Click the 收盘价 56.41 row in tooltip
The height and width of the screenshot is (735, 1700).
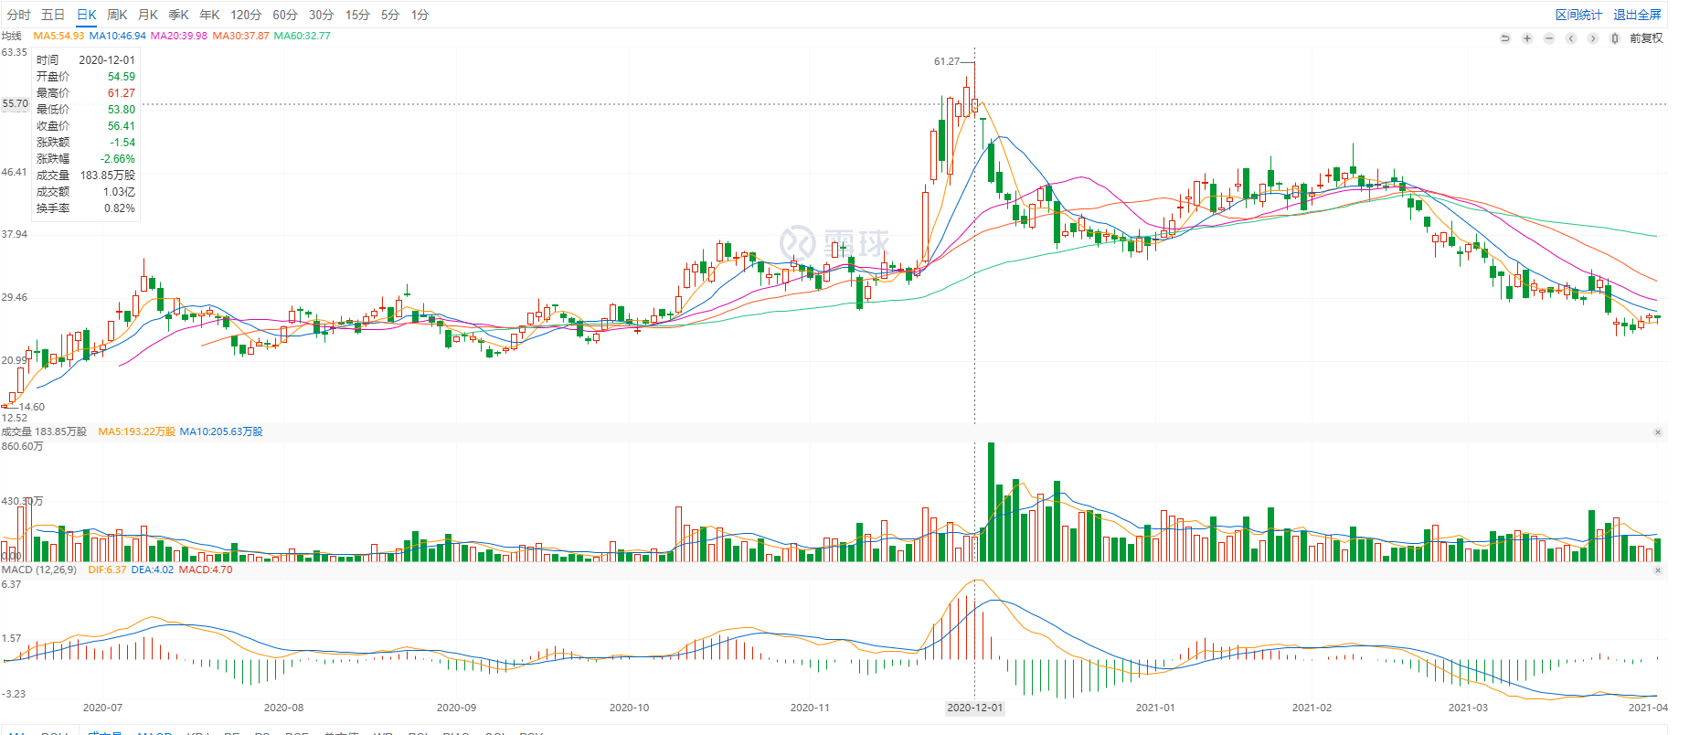[x=86, y=126]
